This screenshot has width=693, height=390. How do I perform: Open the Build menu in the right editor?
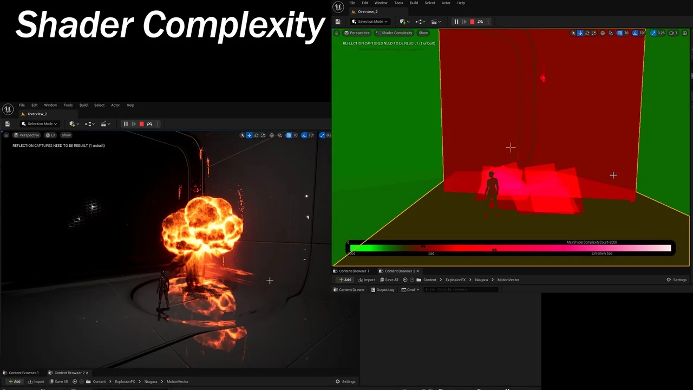414,3
